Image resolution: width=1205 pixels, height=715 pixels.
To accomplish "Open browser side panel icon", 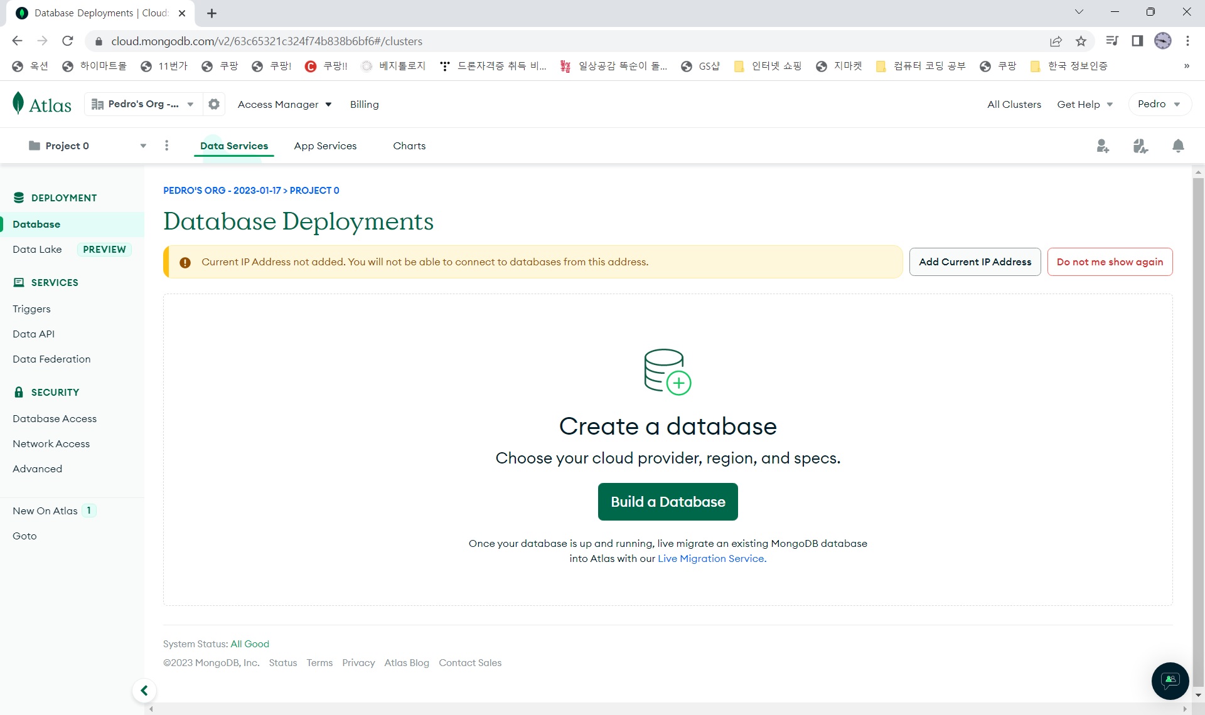I will [1137, 41].
